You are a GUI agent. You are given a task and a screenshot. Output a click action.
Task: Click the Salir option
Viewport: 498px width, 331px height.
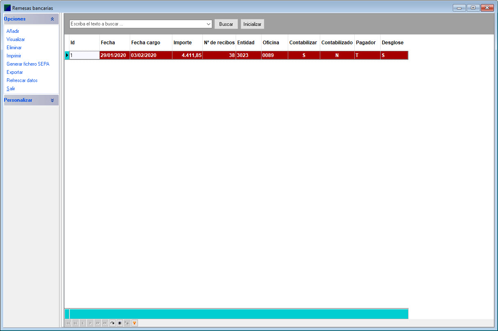pyautogui.click(x=11, y=89)
